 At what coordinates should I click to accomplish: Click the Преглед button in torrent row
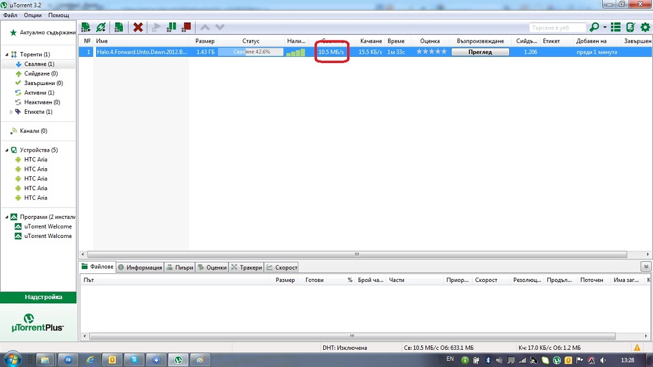point(480,52)
